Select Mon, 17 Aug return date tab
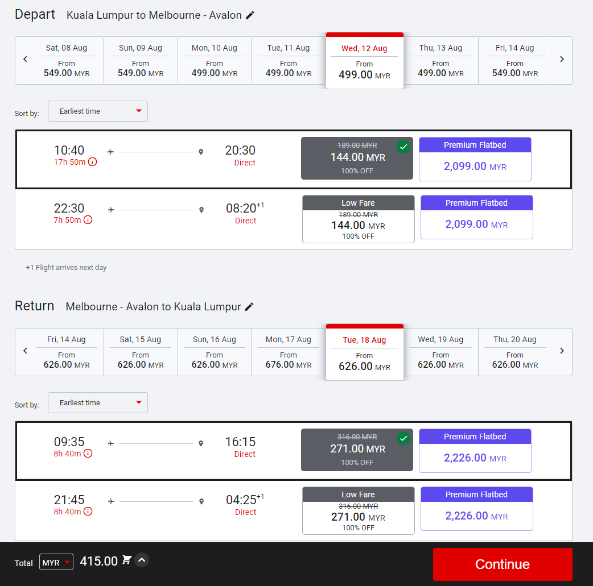The image size is (593, 586). pos(288,352)
